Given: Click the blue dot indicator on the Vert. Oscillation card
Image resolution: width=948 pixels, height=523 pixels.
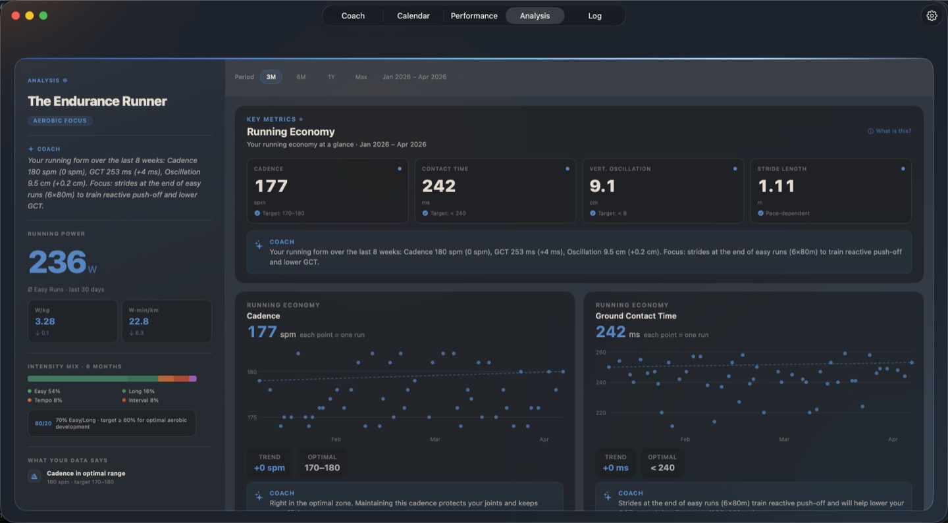Looking at the screenshot, I should [x=735, y=168].
